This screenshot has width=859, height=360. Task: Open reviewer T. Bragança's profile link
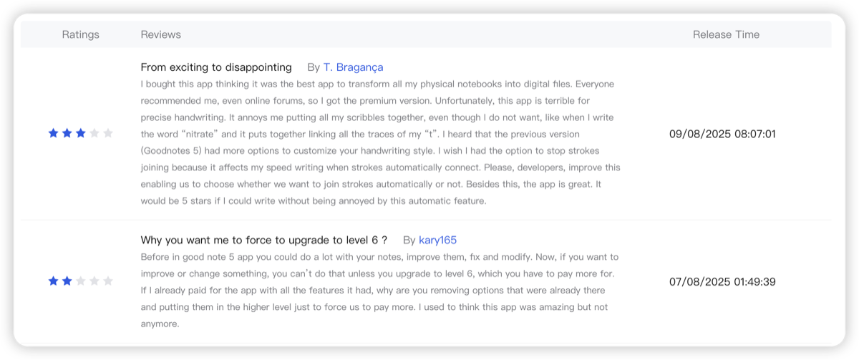pyautogui.click(x=353, y=67)
